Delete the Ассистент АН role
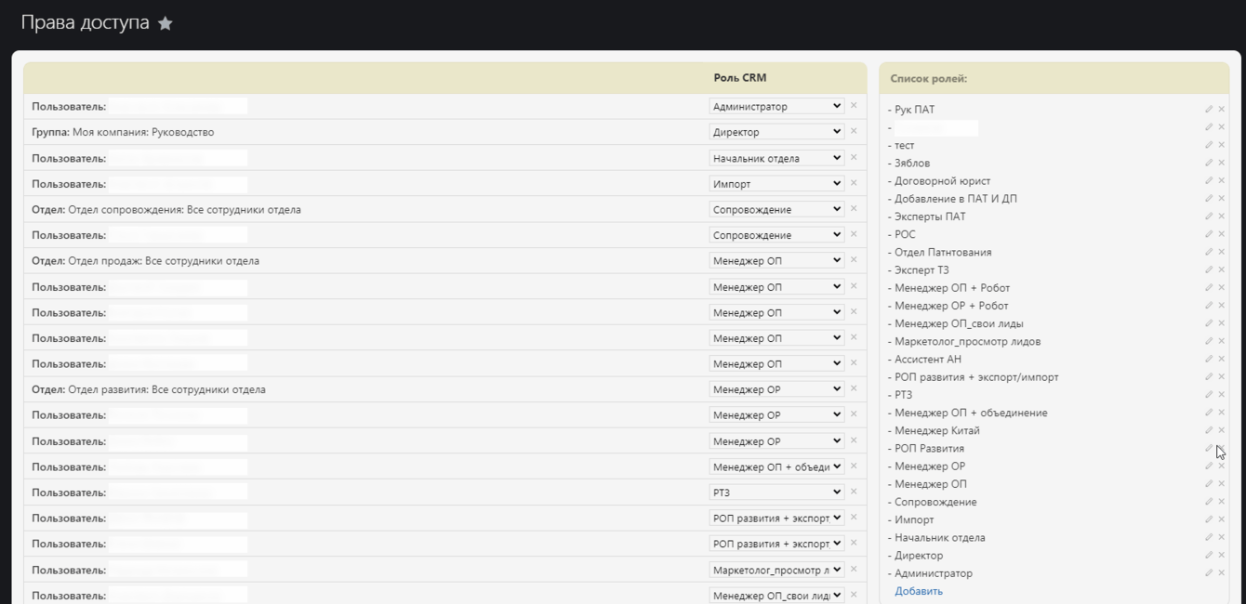Image resolution: width=1246 pixels, height=604 pixels. point(1222,359)
